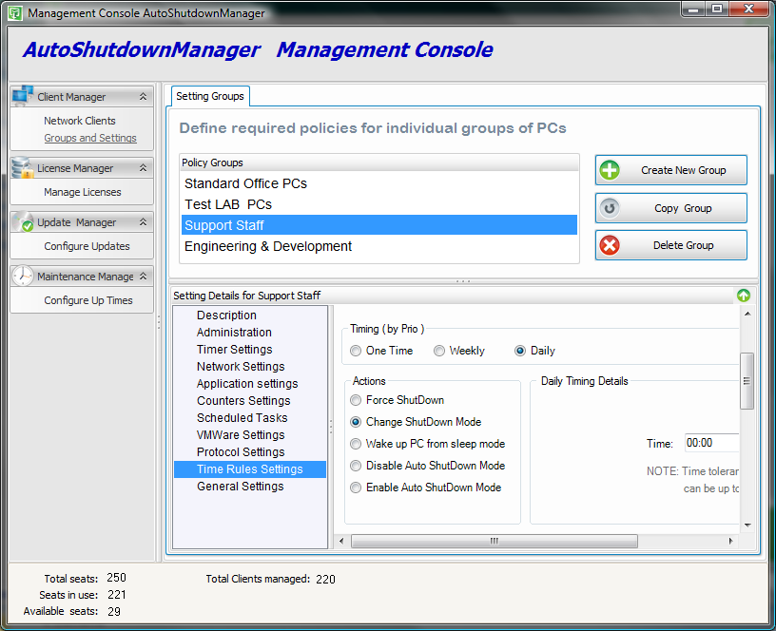Click the License Manager database icon
The image size is (776, 631).
click(x=23, y=167)
